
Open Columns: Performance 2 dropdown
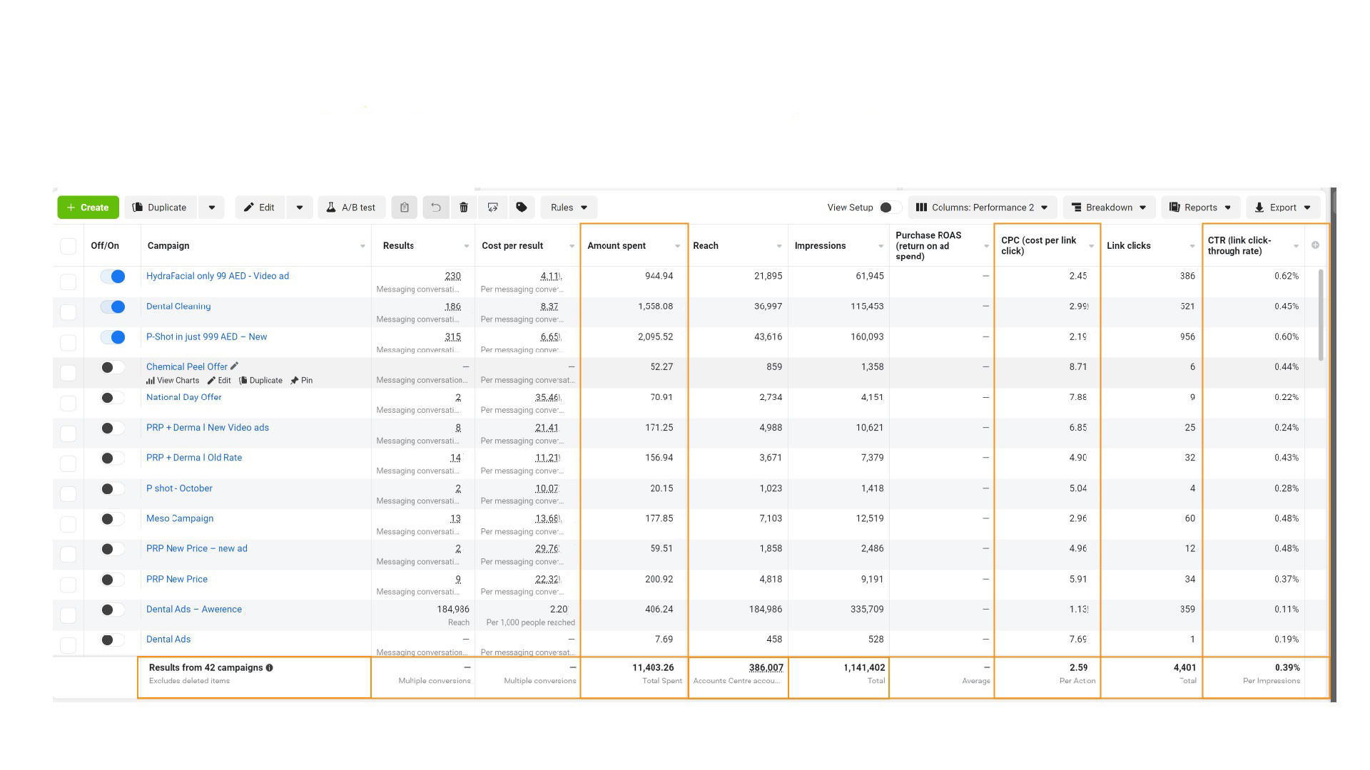(982, 207)
